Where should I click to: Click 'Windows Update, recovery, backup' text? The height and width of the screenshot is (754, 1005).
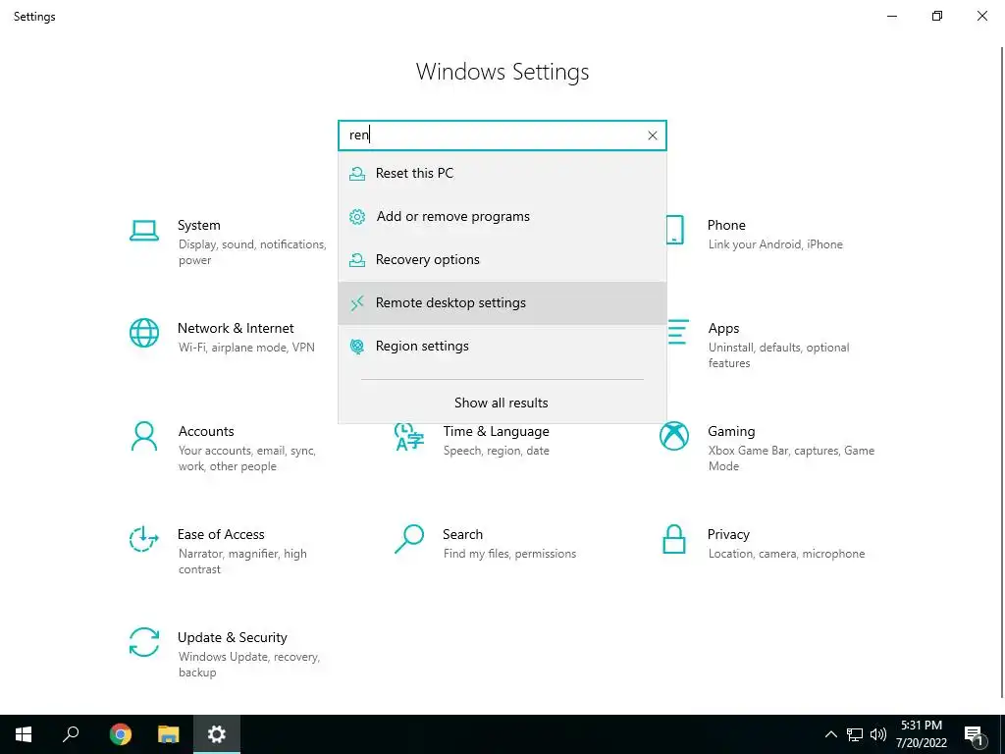coord(248,665)
